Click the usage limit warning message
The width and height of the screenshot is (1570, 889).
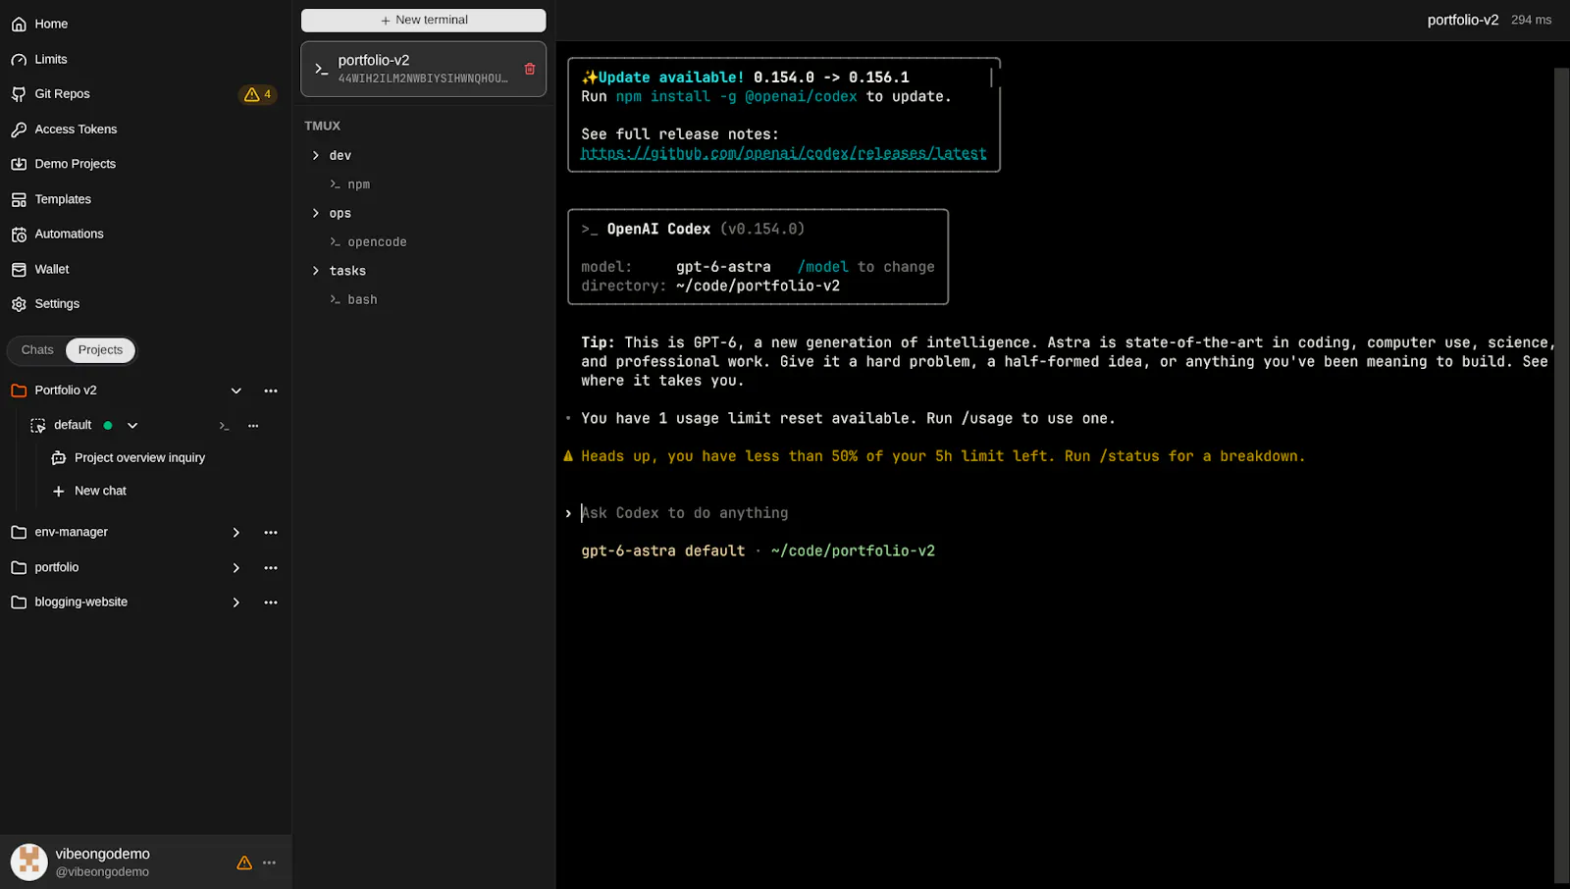[943, 456]
